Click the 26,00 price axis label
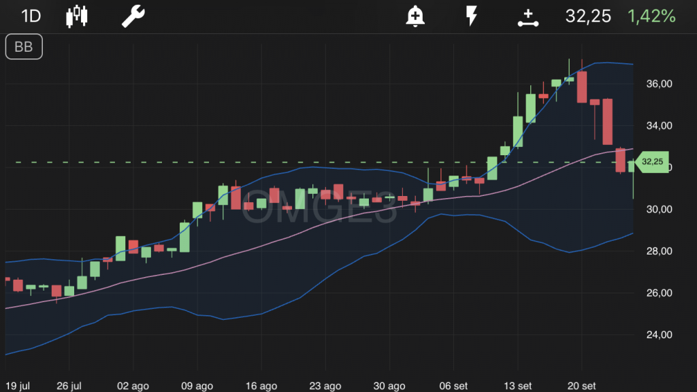 point(659,293)
